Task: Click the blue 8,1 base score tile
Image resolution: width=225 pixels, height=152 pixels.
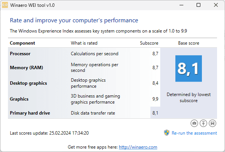Action: [189, 68]
